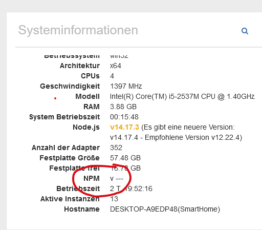This screenshot has width=262, height=230.
Task: Select the DESKTOP-A9EDP48(SmartHome) hostname value
Action: [165, 209]
